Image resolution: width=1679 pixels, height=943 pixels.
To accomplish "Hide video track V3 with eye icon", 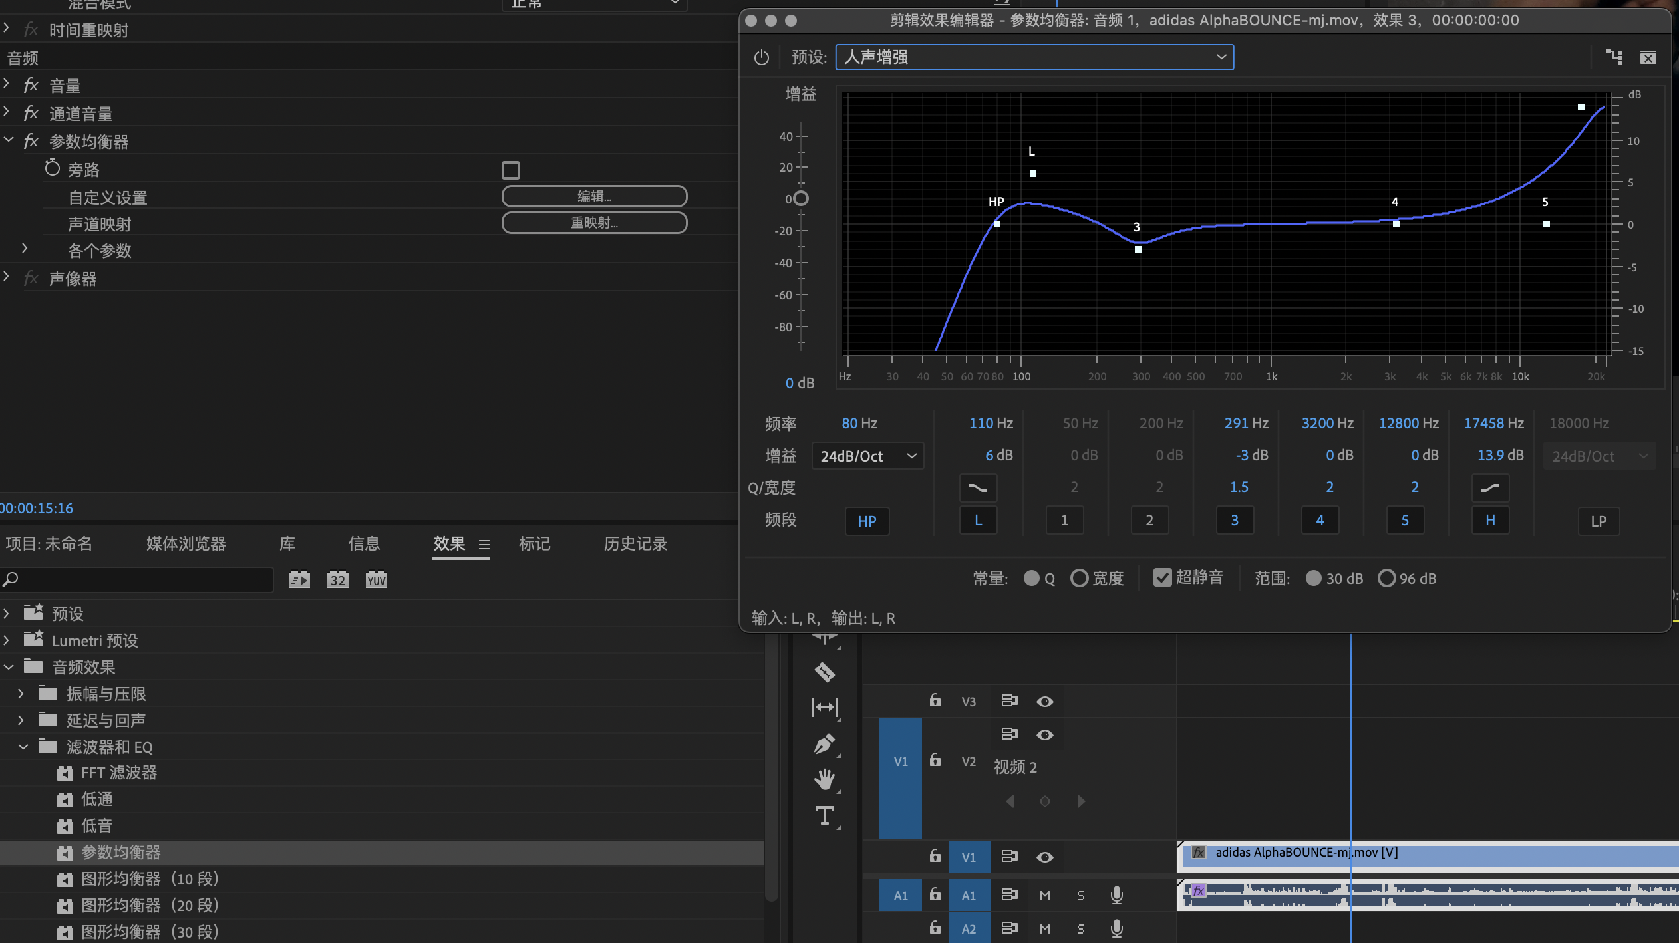I will pyautogui.click(x=1045, y=702).
